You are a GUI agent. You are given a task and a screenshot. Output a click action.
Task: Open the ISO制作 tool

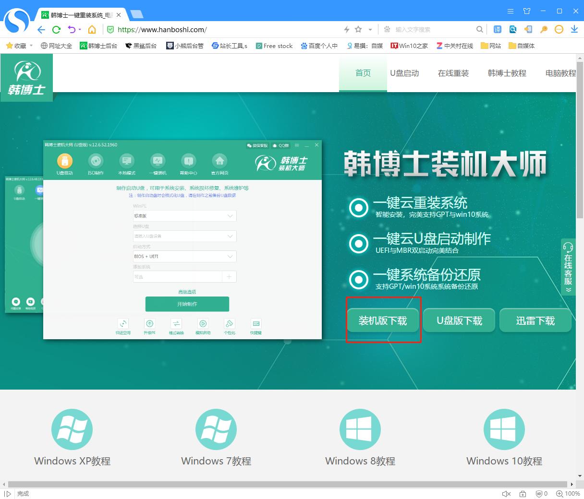click(96, 162)
